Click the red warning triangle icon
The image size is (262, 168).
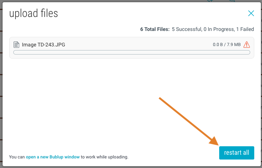coord(247,45)
